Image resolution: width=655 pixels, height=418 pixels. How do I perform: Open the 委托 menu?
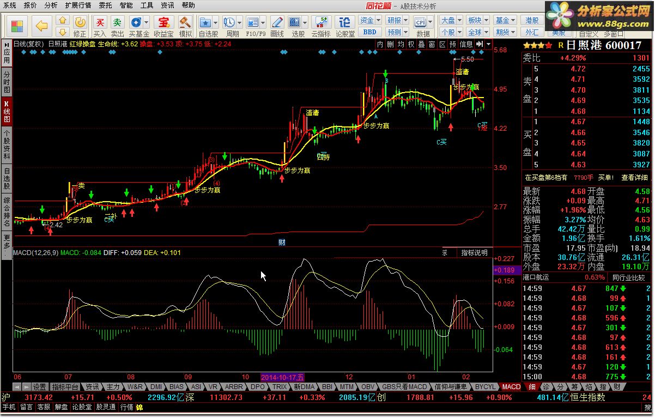point(106,5)
